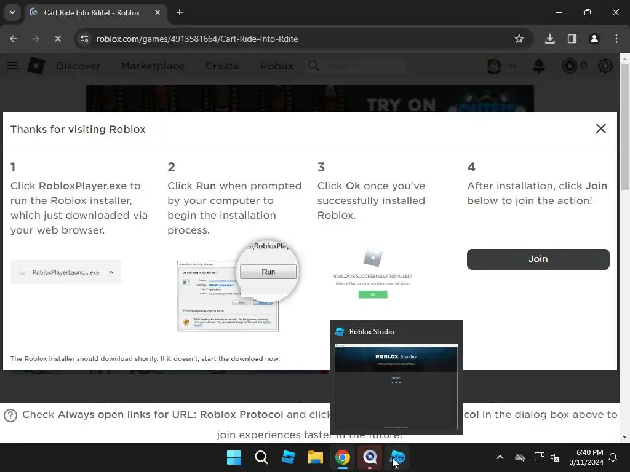This screenshot has width=630, height=472.
Task: Open the tab search dropdown
Action: click(12, 12)
